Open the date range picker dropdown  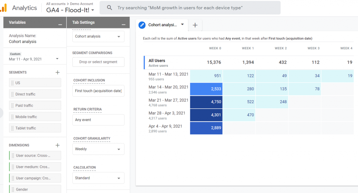pyautogui.click(x=57, y=59)
